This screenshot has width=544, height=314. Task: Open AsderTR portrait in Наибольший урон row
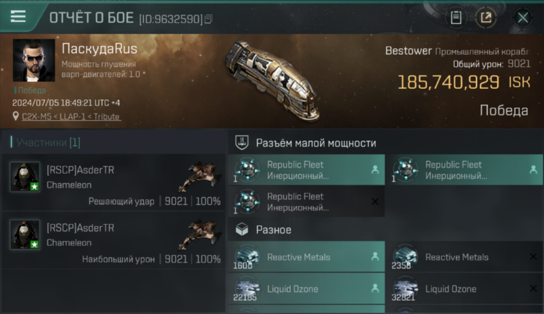[x=25, y=234]
